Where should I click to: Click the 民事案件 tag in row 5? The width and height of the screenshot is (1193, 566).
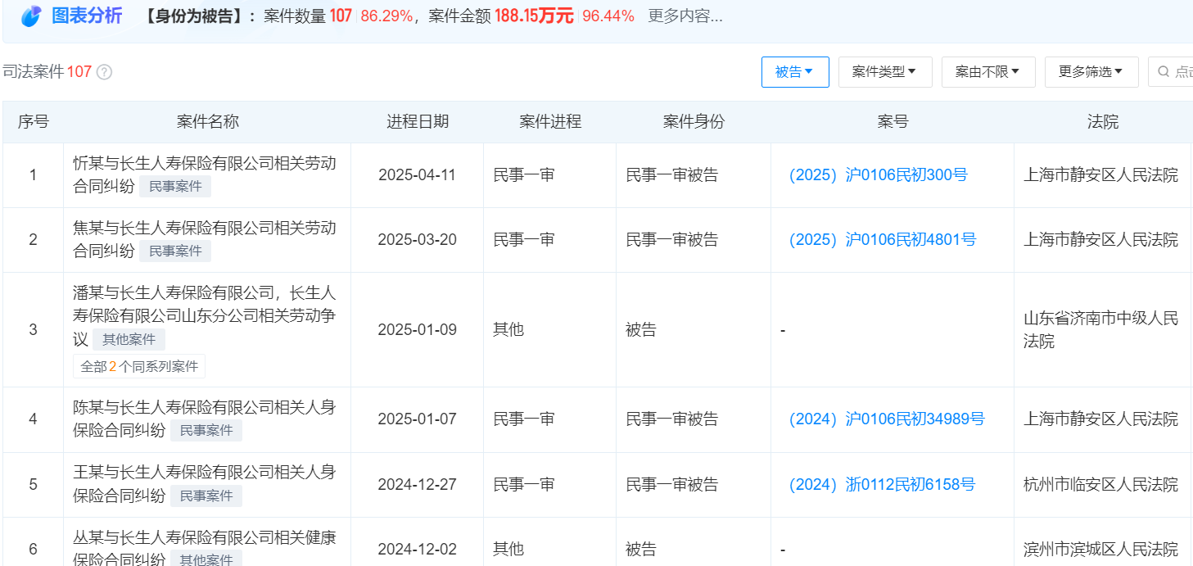pos(206,496)
